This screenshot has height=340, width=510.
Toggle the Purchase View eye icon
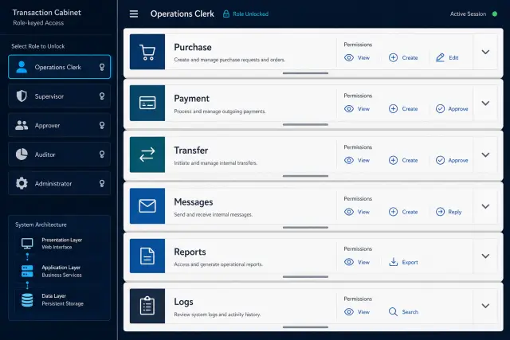[349, 57]
